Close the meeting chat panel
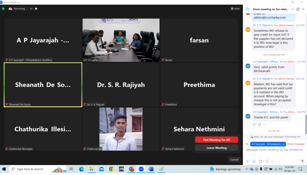This screenshot has width=307, height=175. coord(303,9)
